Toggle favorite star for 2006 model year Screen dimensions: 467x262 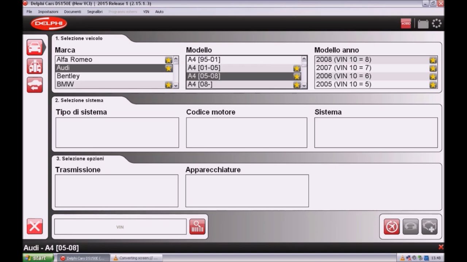pos(433,76)
